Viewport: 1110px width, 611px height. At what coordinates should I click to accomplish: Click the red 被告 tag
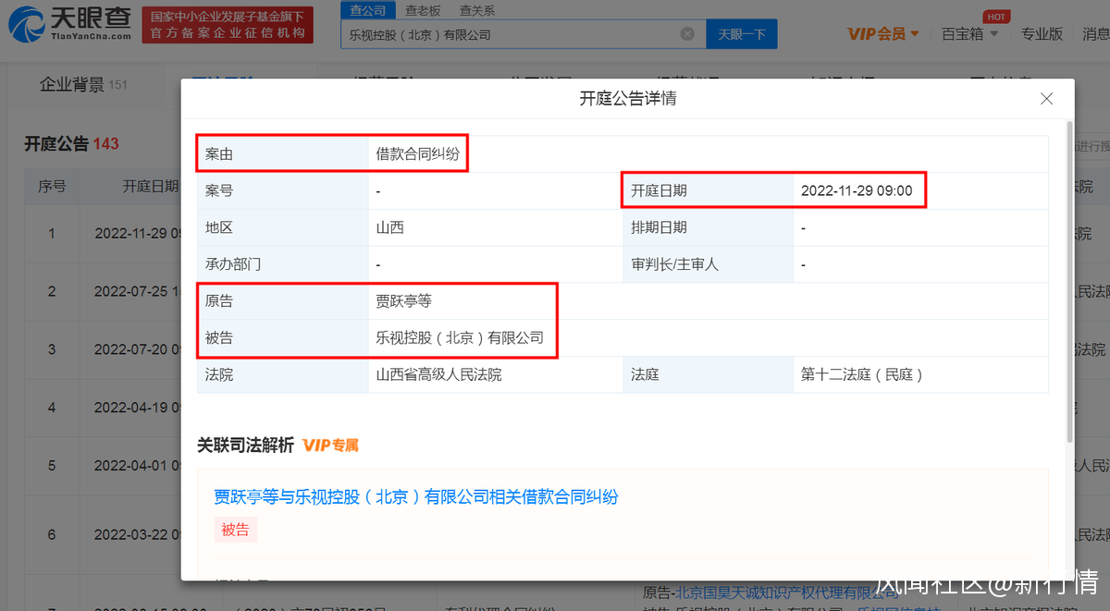(235, 530)
